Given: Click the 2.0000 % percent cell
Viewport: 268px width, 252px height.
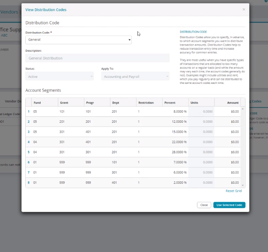Looking at the screenshot, I should (176, 183).
